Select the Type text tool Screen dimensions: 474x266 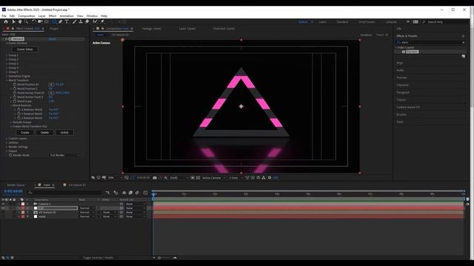click(x=67, y=21)
